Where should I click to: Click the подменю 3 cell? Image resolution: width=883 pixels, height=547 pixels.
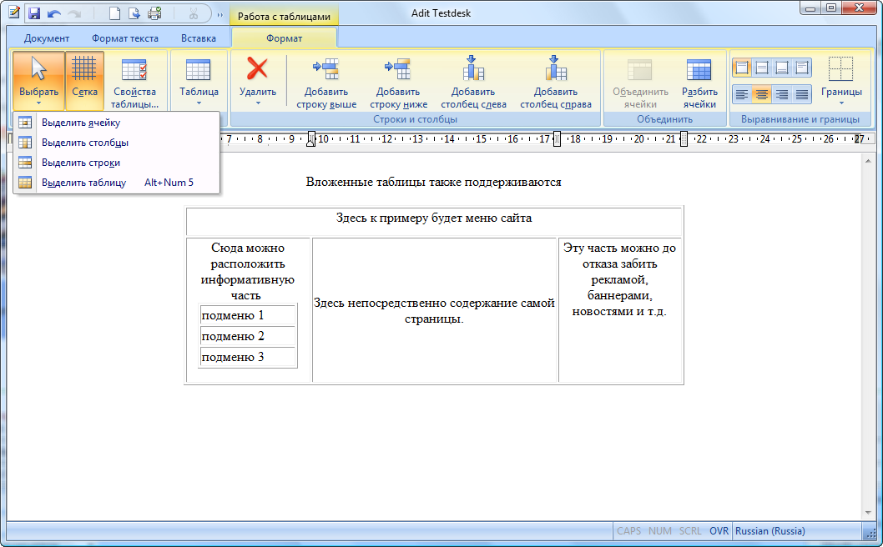pos(248,357)
